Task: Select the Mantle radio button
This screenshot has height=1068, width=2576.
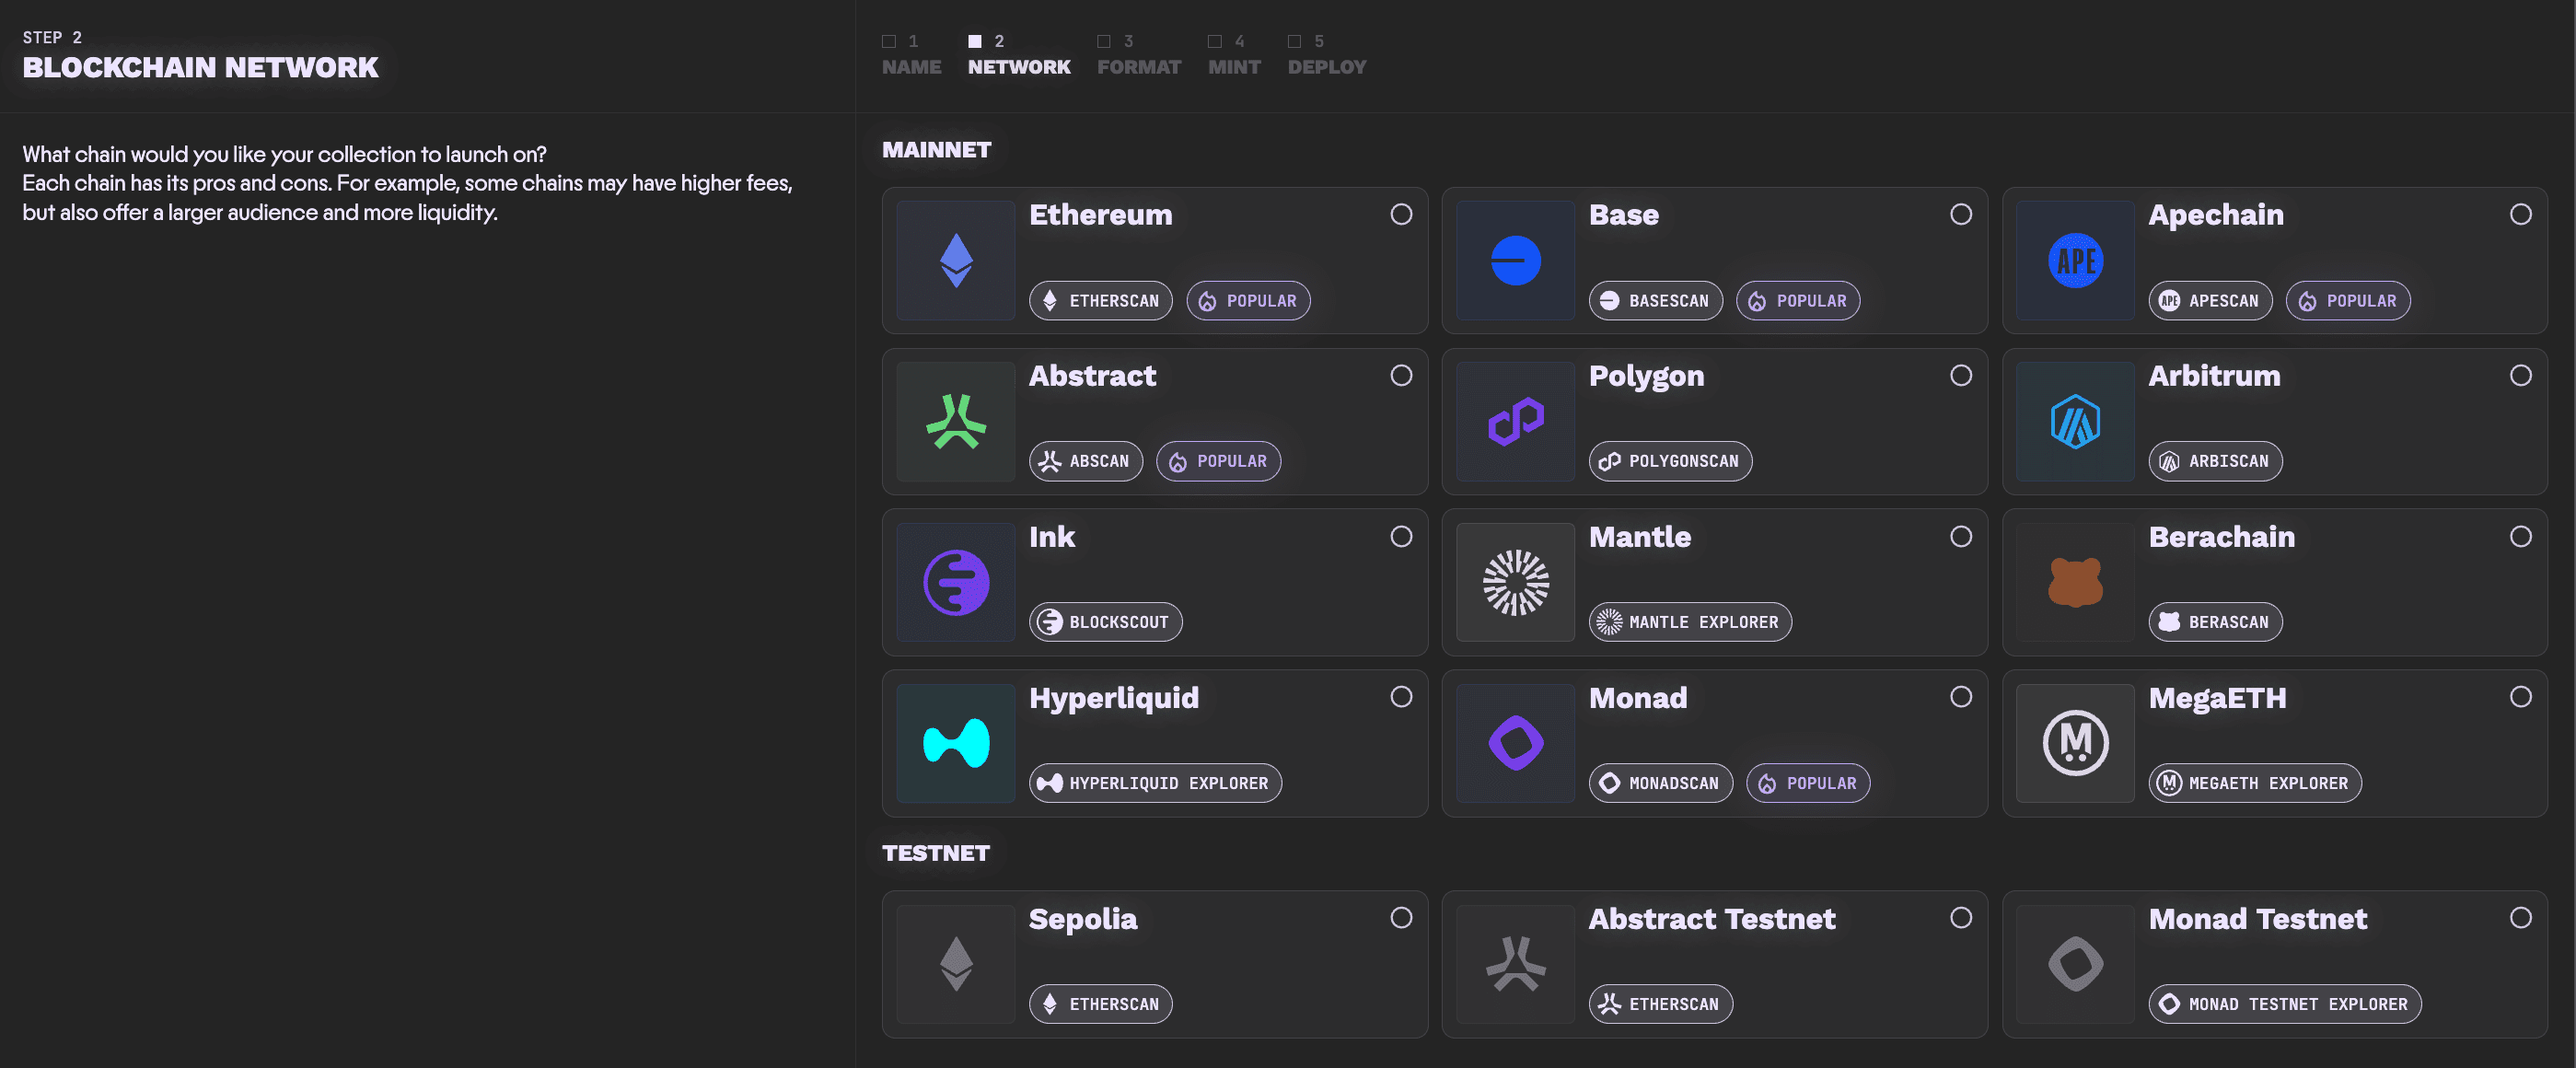Action: point(1961,537)
